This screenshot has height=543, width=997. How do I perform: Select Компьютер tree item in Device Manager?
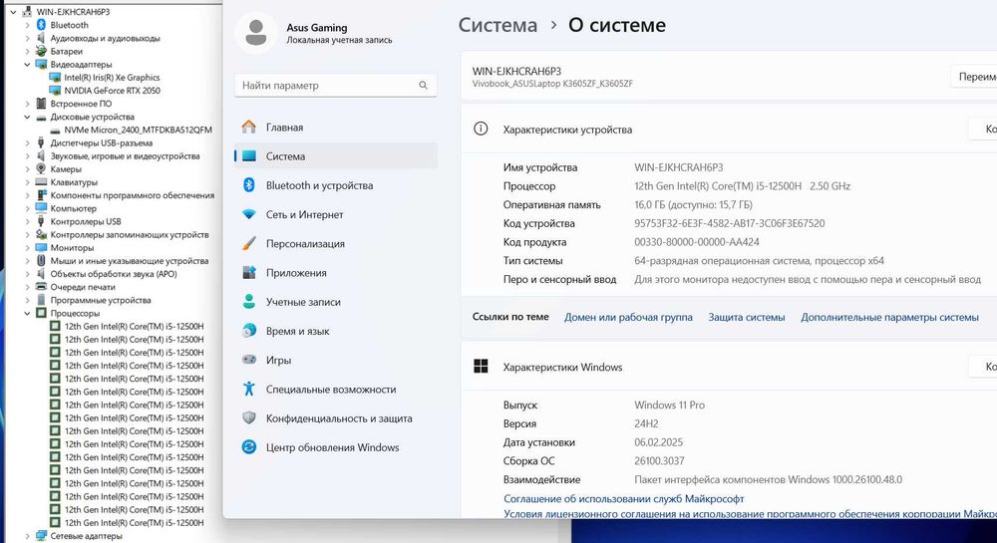pyautogui.click(x=74, y=208)
